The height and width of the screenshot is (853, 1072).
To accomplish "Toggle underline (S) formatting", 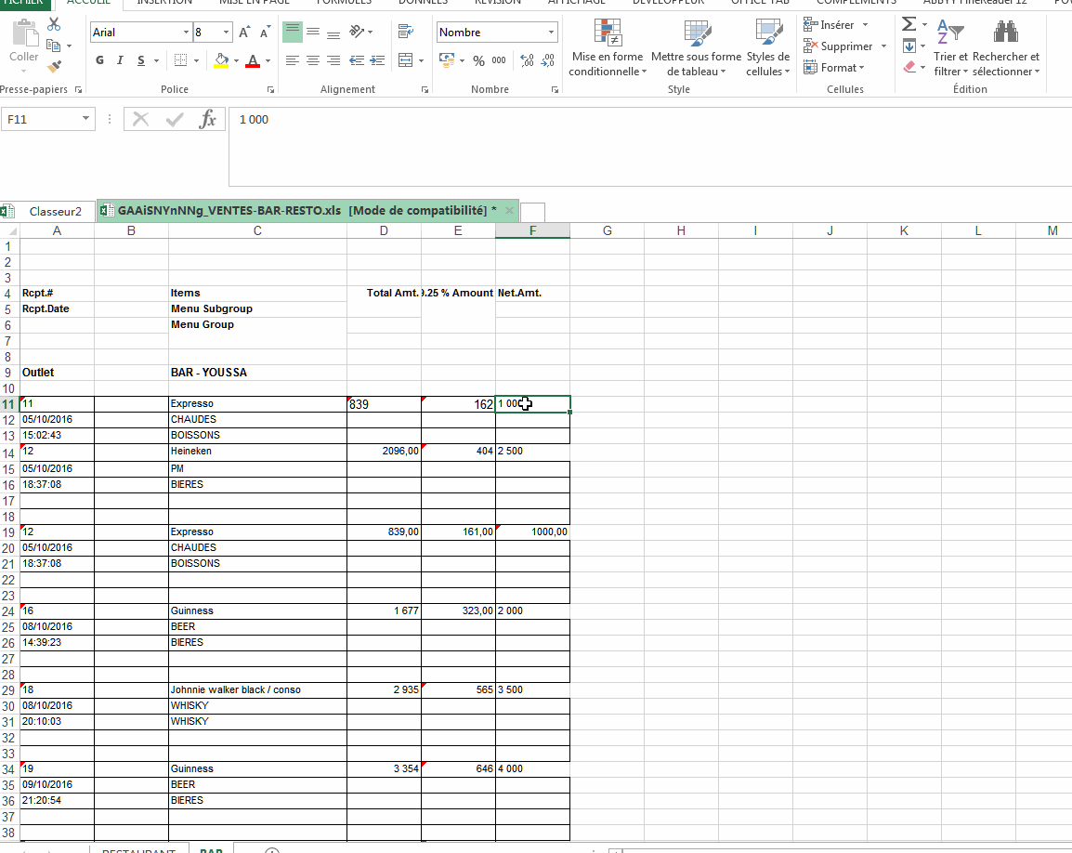I will coord(141,61).
